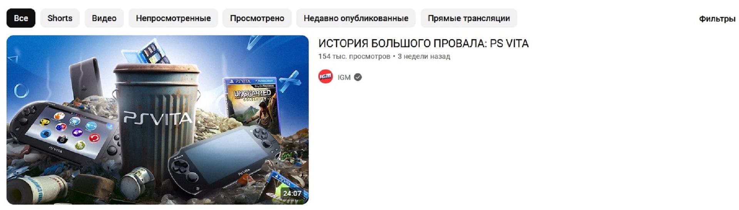
Task: Play the PS Vita video thumbnail
Action: click(x=157, y=120)
